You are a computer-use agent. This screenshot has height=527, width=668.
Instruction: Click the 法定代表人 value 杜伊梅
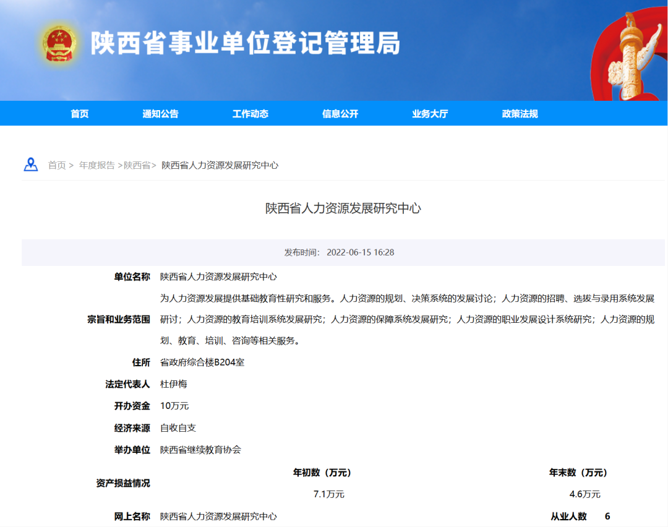click(x=173, y=383)
